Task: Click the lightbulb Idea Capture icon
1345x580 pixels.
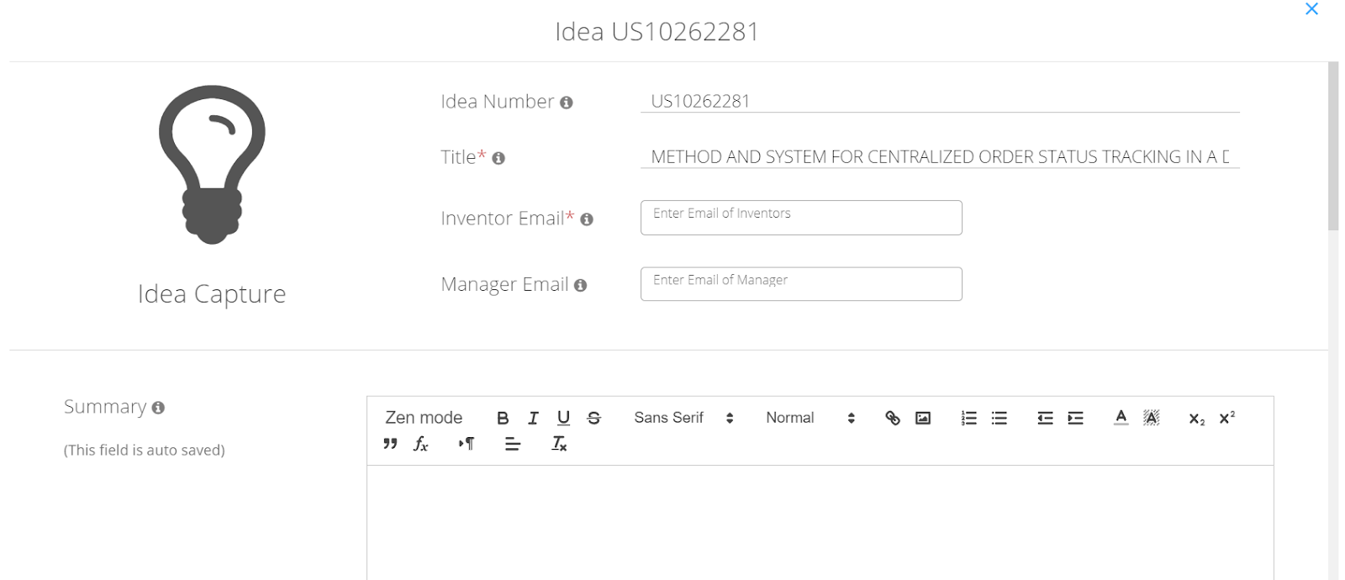Action: click(x=212, y=165)
